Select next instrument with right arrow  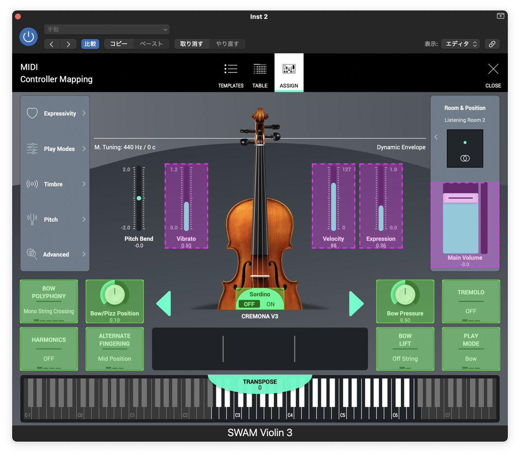tap(356, 303)
